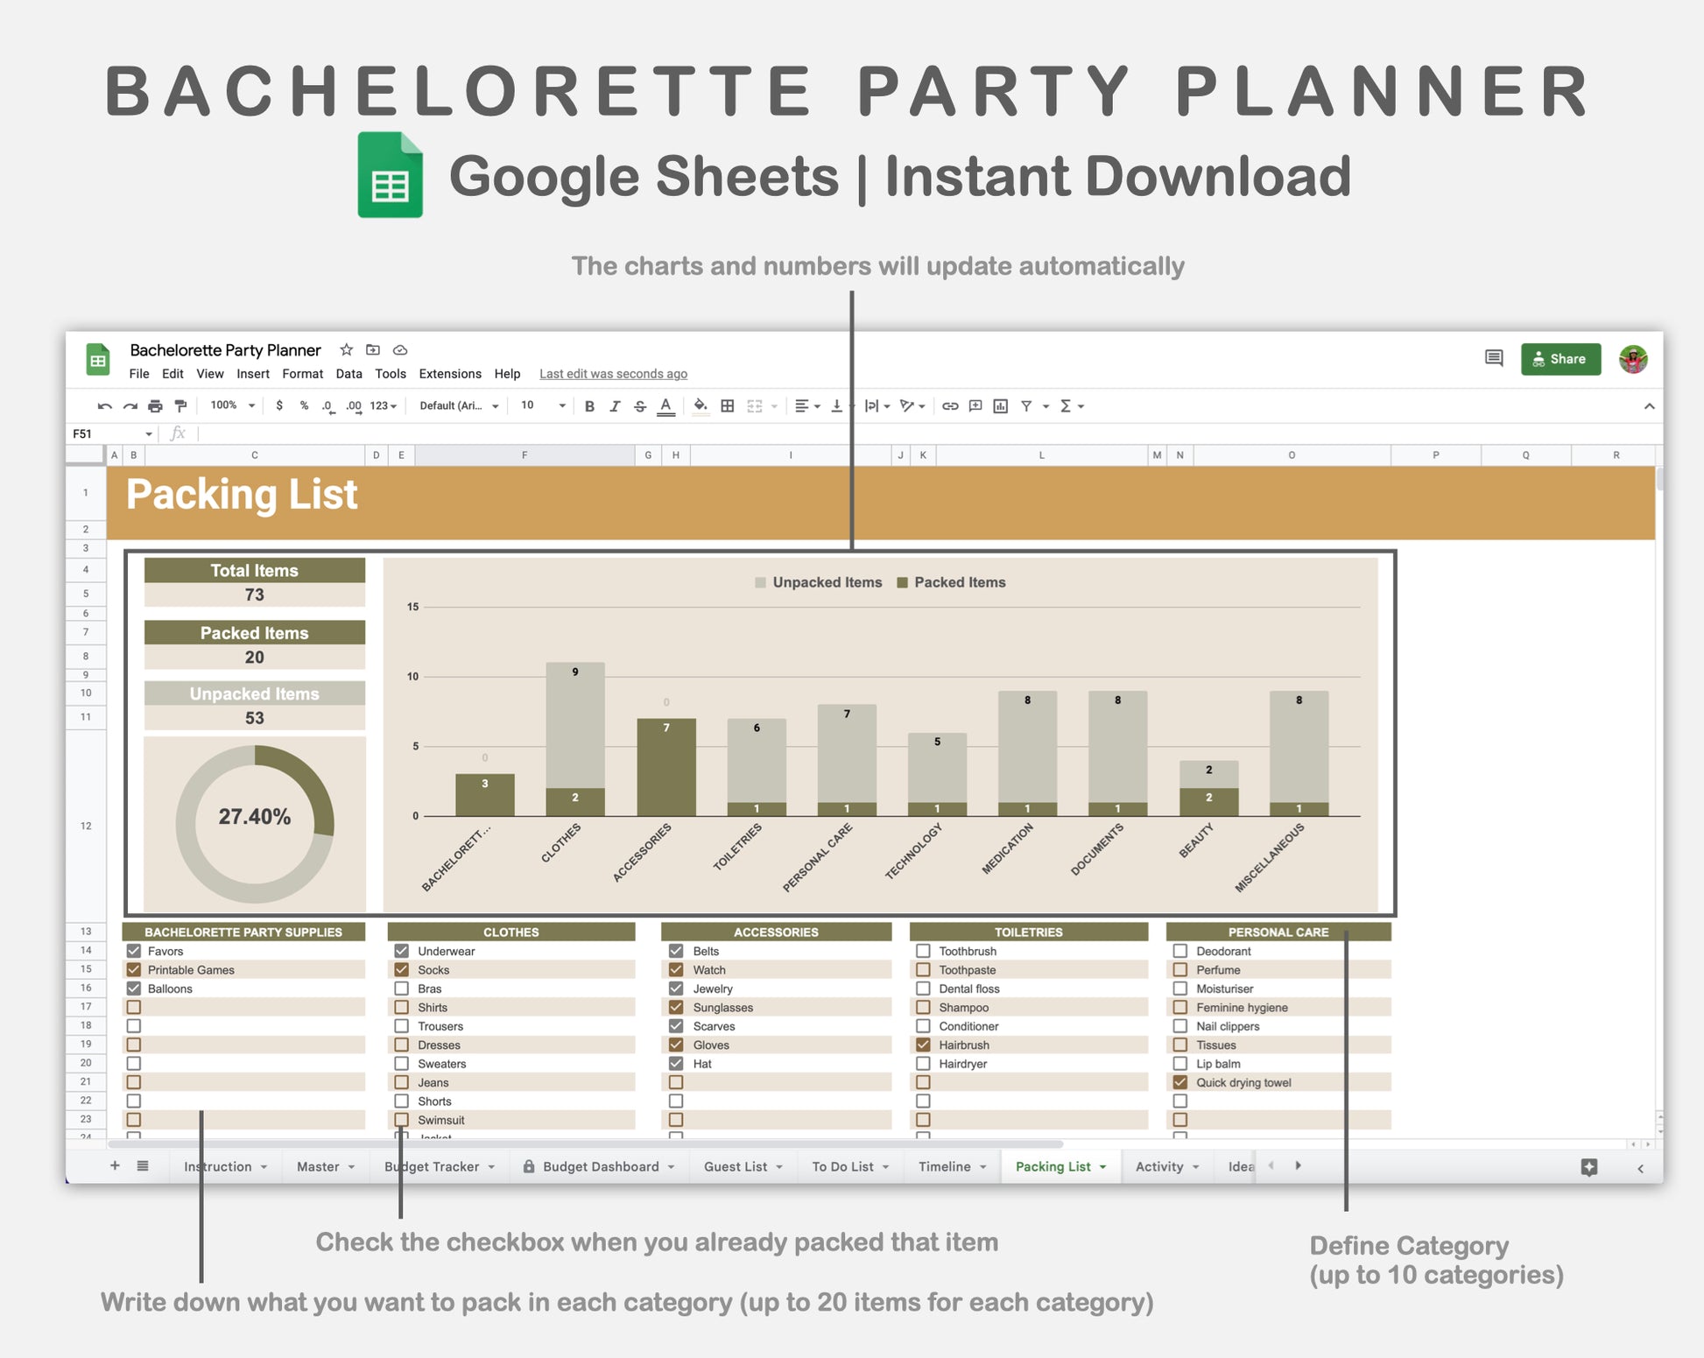This screenshot has width=1704, height=1358.
Task: Select the paint format tool
Action: pyautogui.click(x=180, y=406)
